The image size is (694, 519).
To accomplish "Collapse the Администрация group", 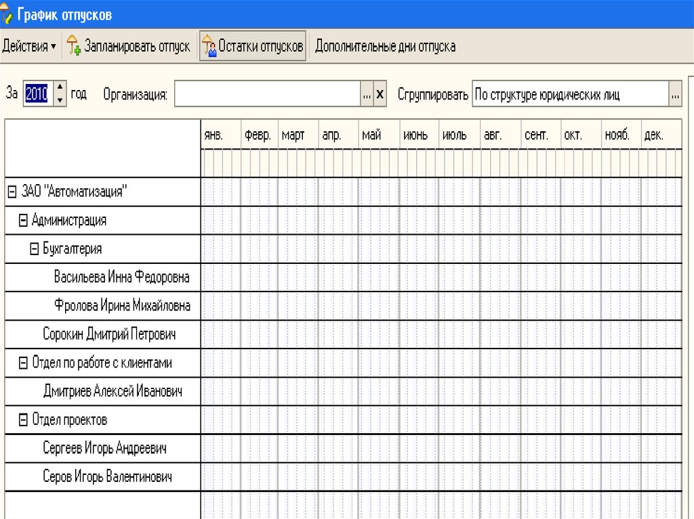I will tap(23, 221).
